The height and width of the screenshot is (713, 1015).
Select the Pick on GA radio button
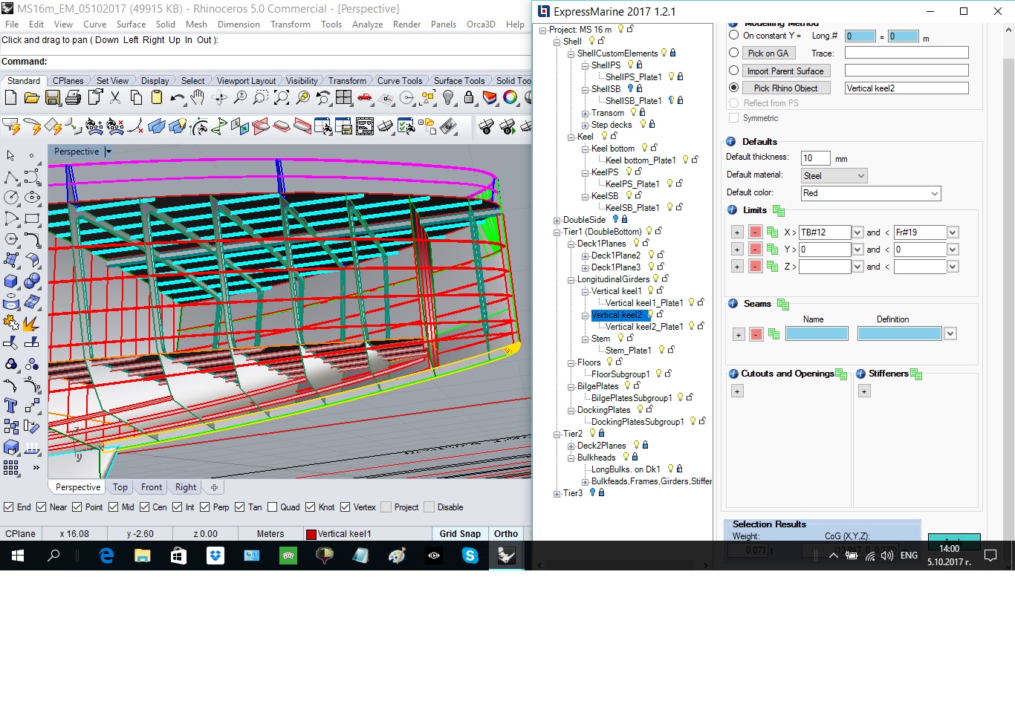(734, 53)
